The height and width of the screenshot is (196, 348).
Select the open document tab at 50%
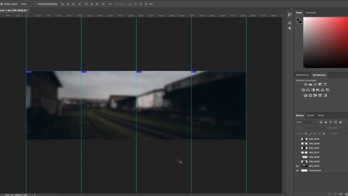(15, 10)
